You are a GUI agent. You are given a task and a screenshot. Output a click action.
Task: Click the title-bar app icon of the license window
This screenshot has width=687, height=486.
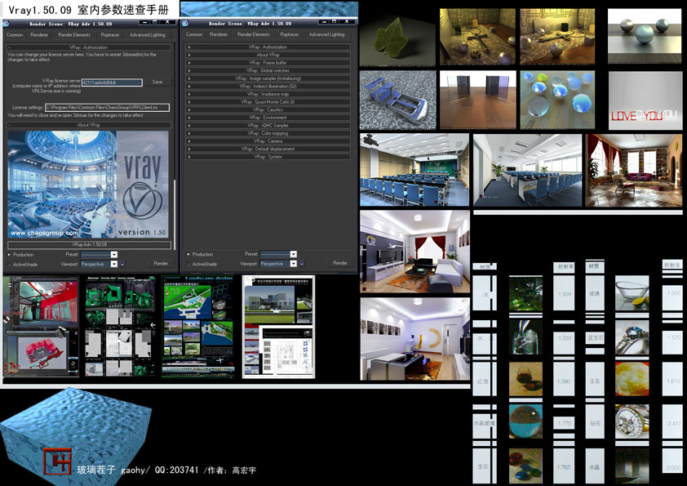coord(7,23)
